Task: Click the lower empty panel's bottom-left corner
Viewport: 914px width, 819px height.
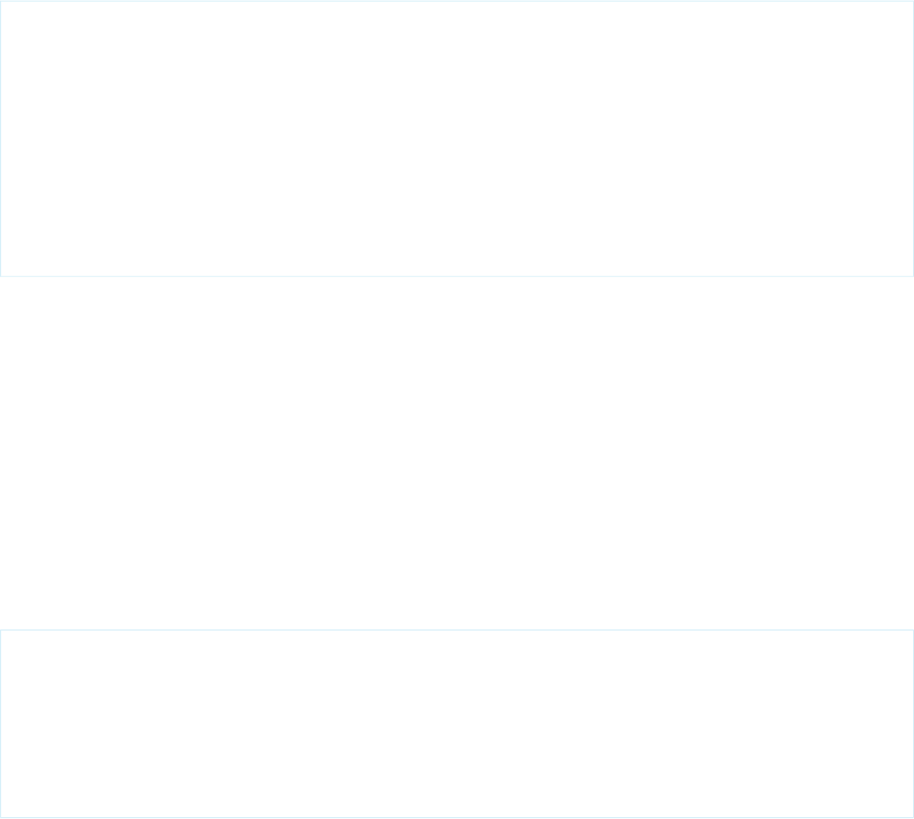Action: point(1,817)
